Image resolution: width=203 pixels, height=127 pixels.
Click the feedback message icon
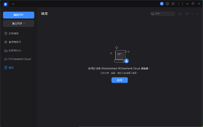pos(173,4)
